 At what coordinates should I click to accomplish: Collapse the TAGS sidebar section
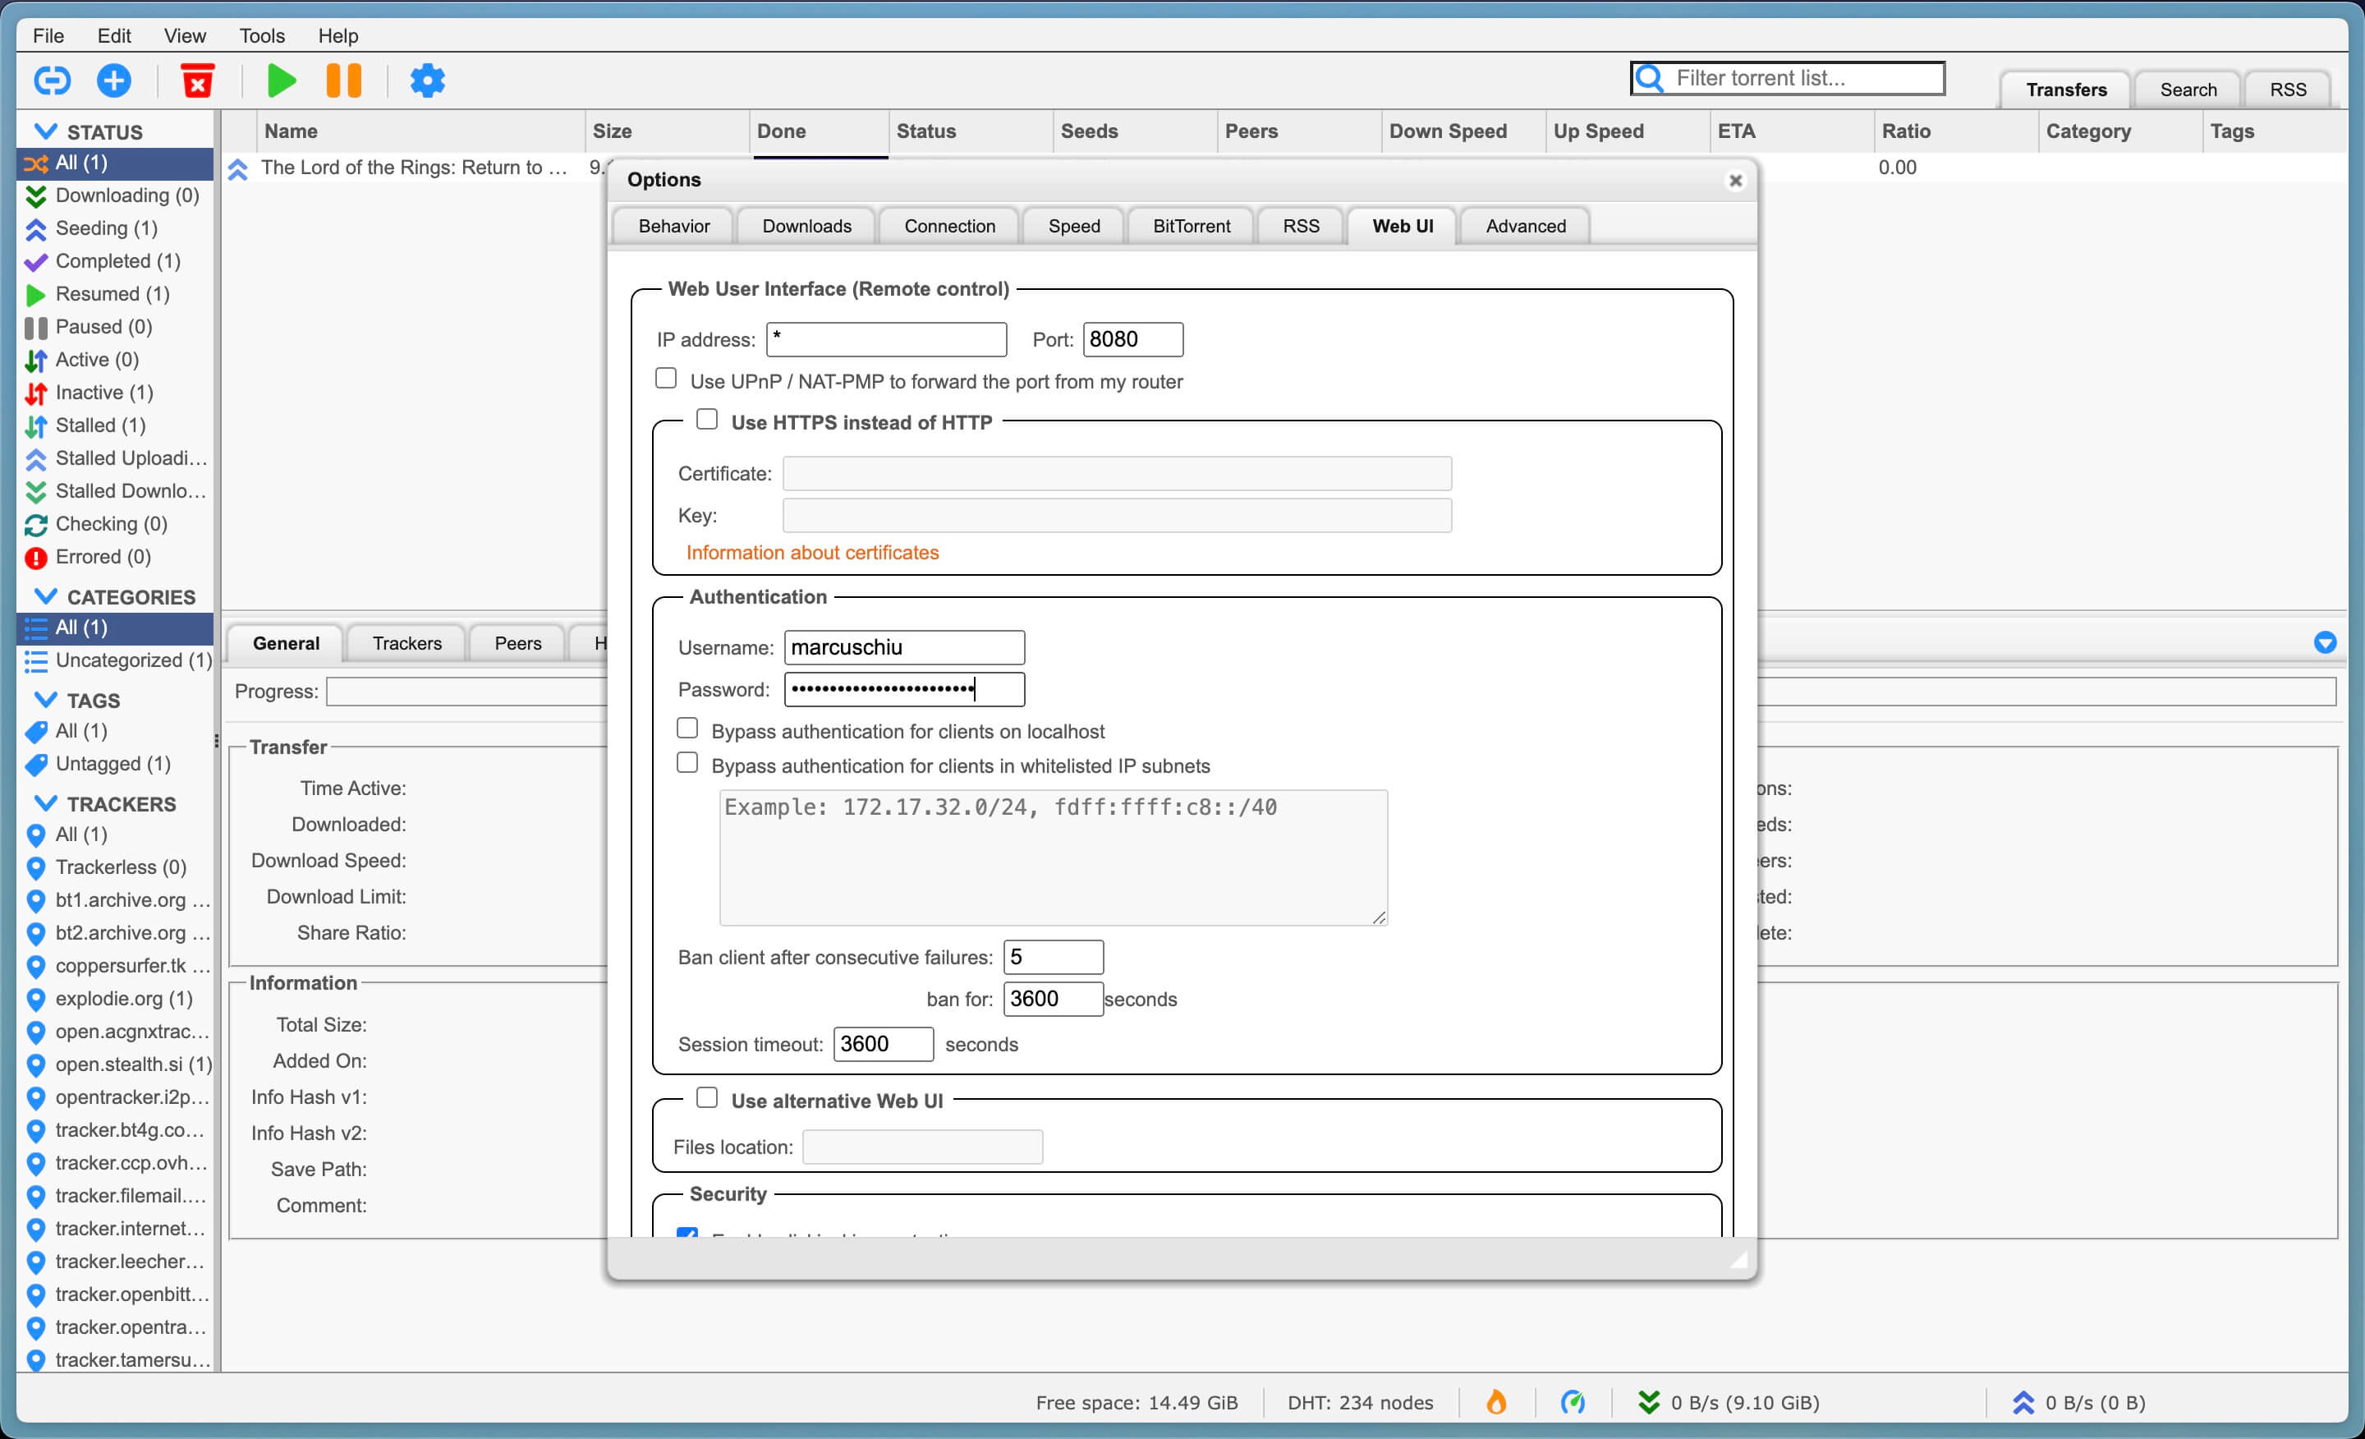point(45,701)
